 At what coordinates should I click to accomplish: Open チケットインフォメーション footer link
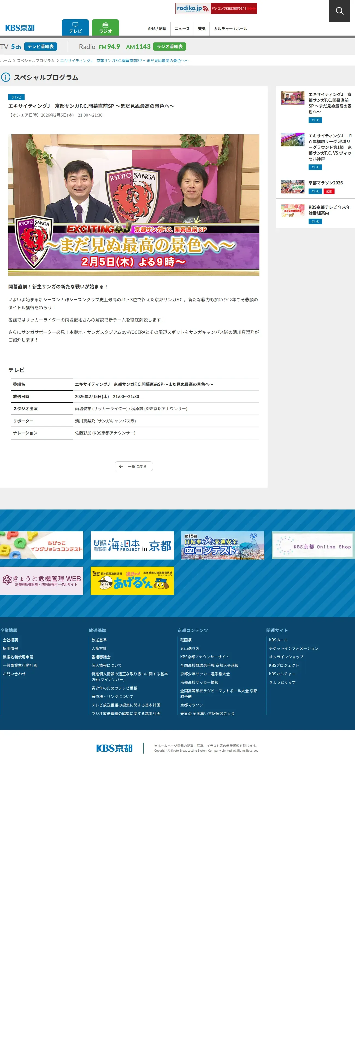(294, 648)
